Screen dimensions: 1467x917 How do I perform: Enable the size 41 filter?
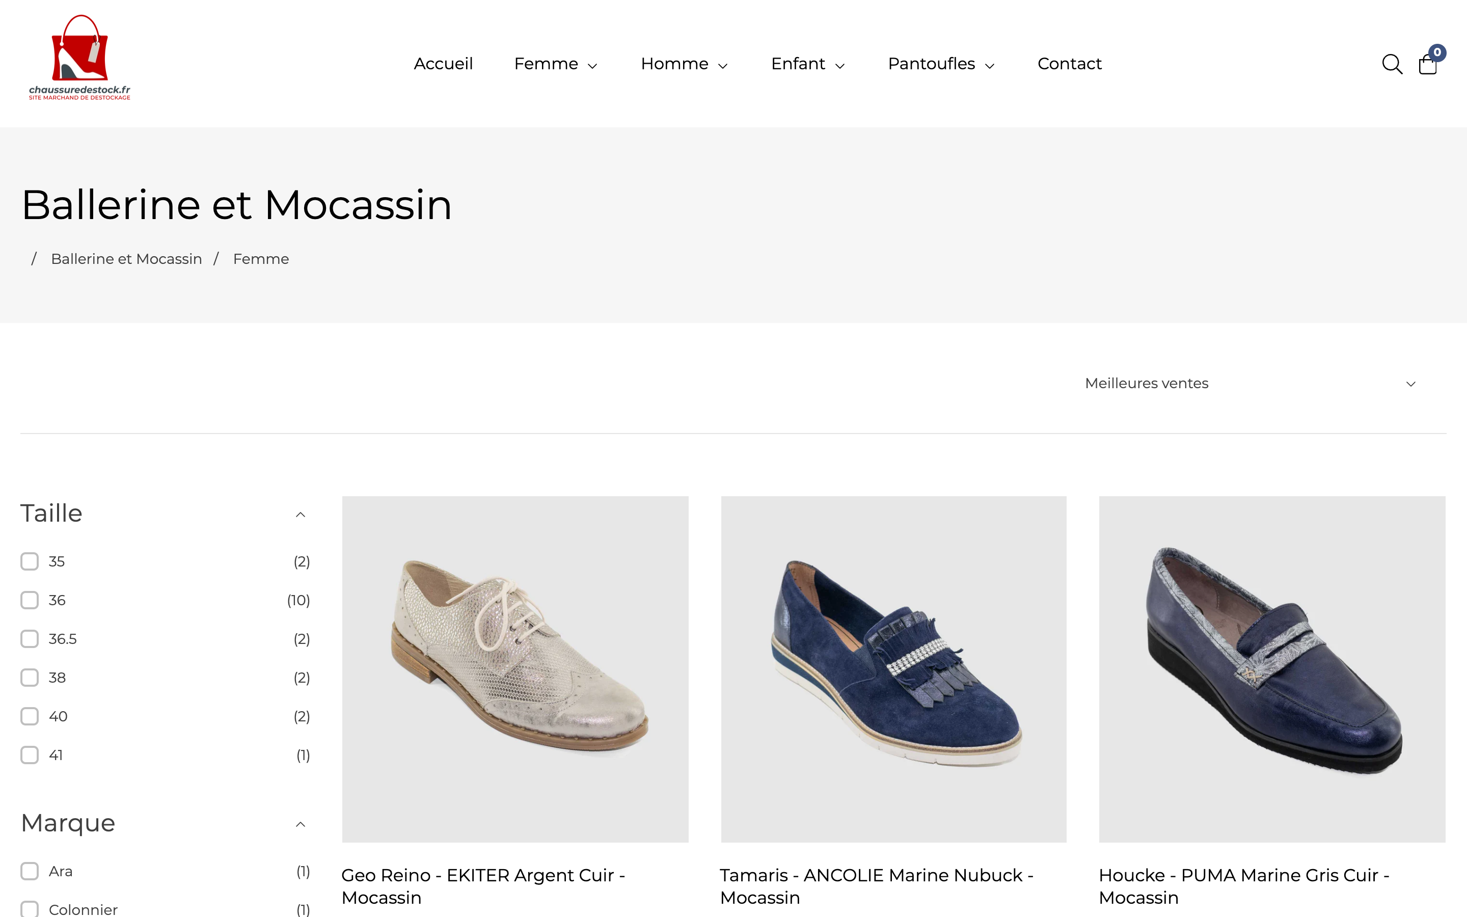29,754
